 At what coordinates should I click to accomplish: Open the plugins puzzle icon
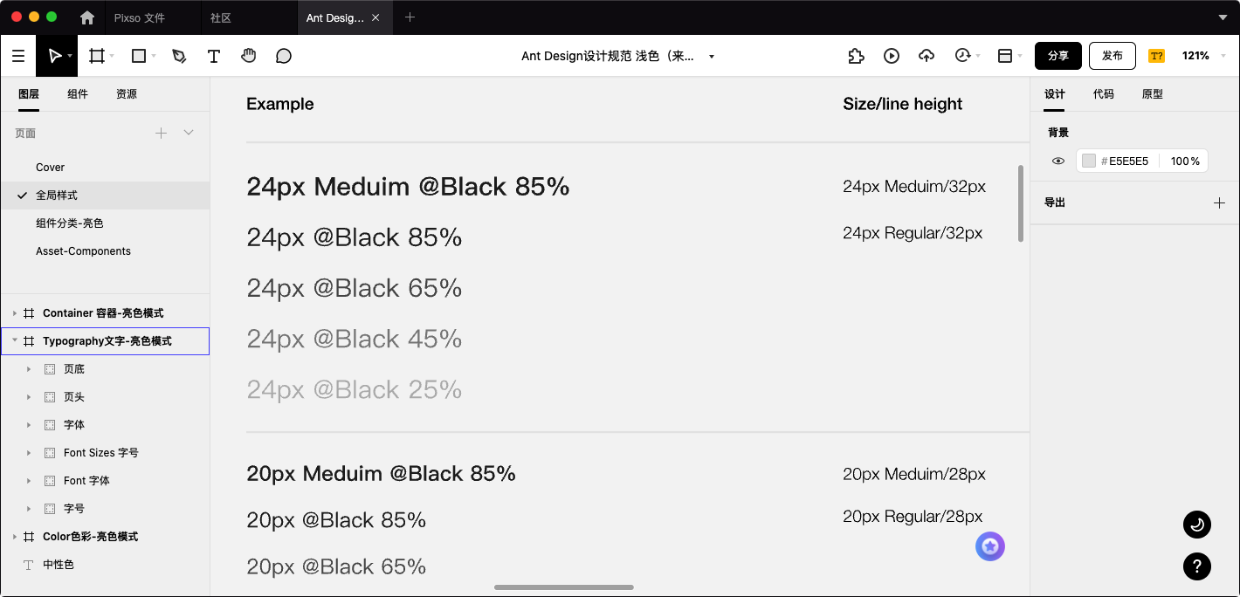tap(856, 56)
